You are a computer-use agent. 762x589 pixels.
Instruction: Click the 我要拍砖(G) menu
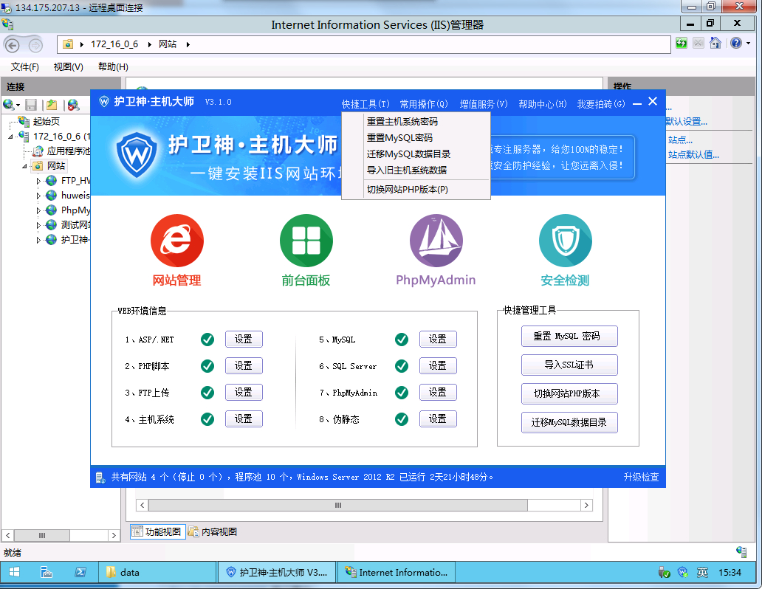(601, 104)
